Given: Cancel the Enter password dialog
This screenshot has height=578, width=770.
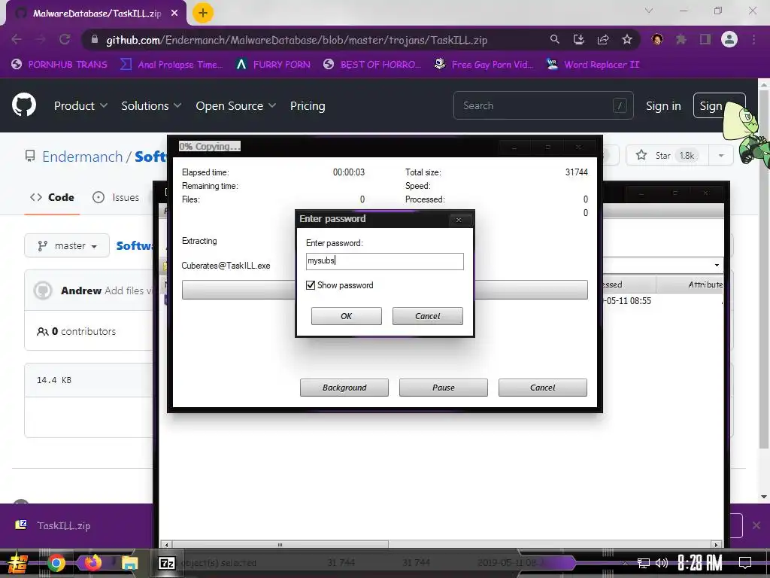Looking at the screenshot, I should (427, 316).
